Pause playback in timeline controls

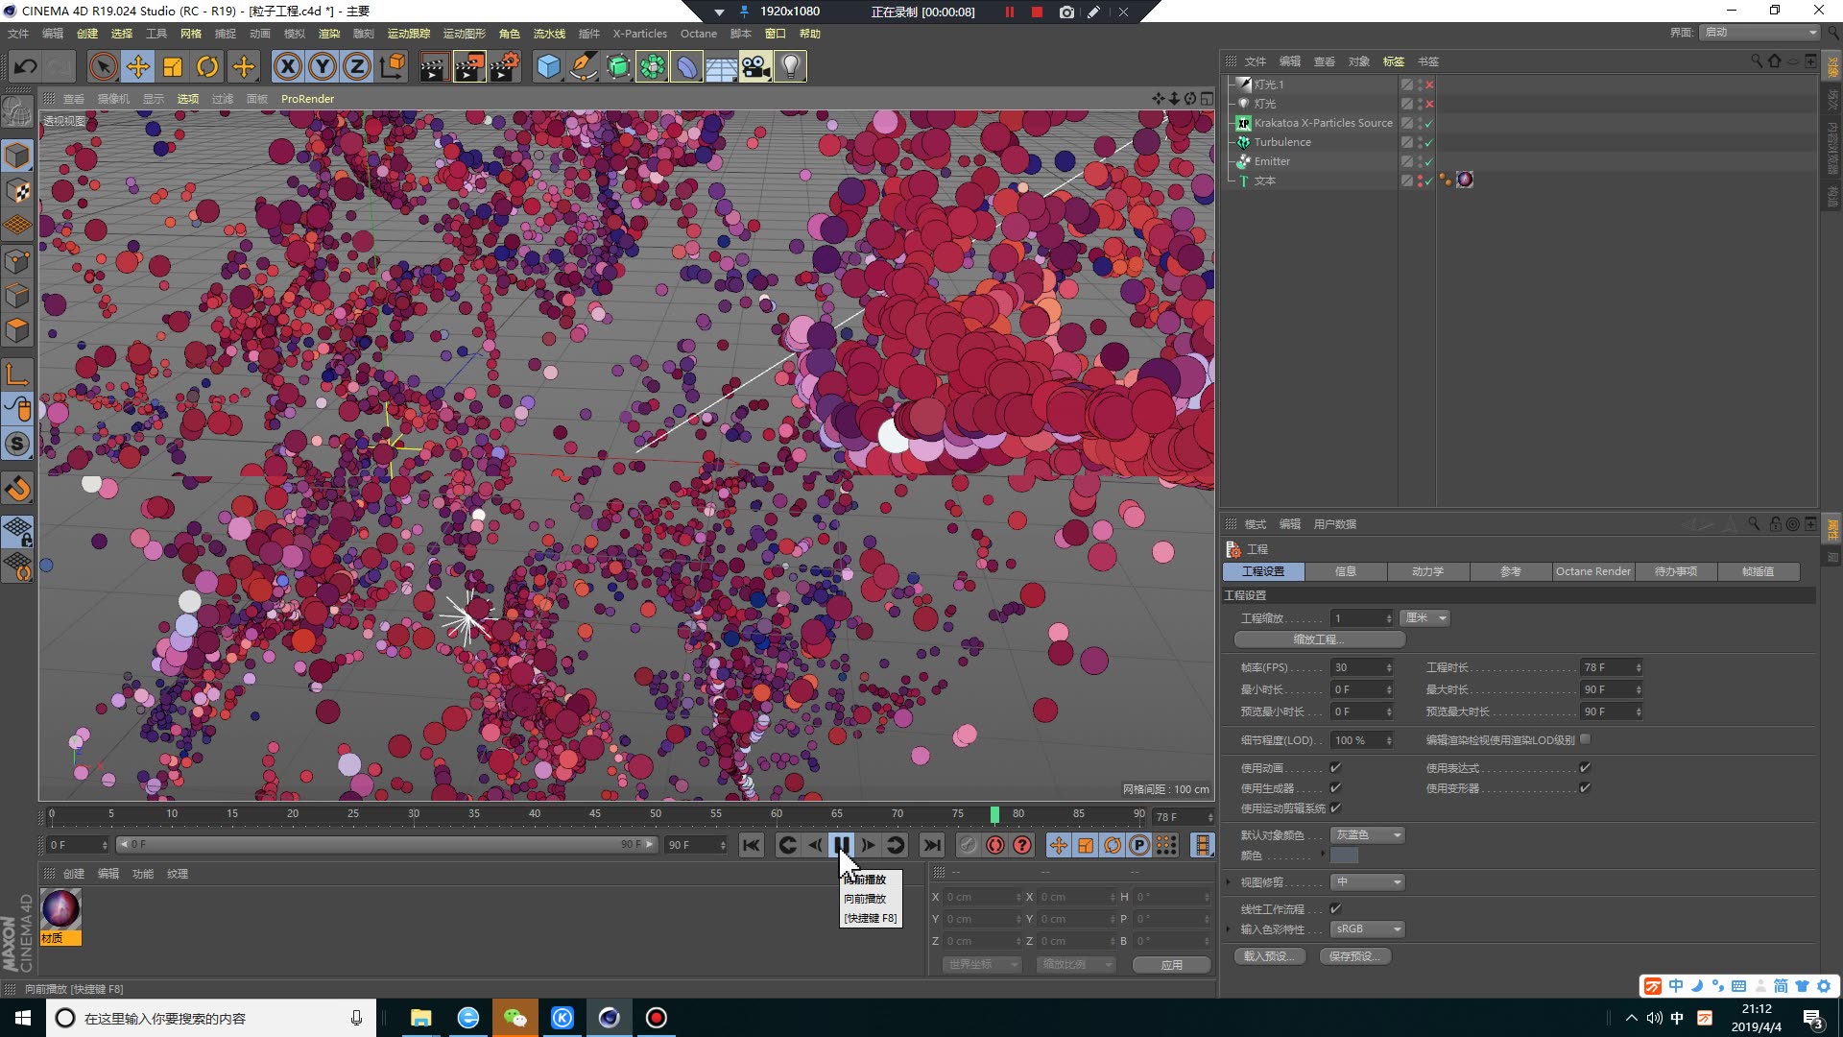pyautogui.click(x=842, y=845)
